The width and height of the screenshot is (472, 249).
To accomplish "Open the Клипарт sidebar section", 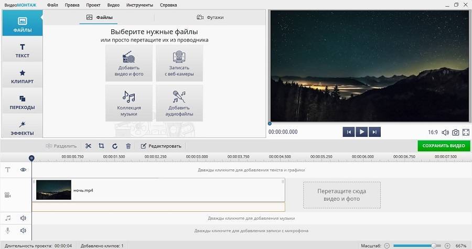I will coord(23,76).
